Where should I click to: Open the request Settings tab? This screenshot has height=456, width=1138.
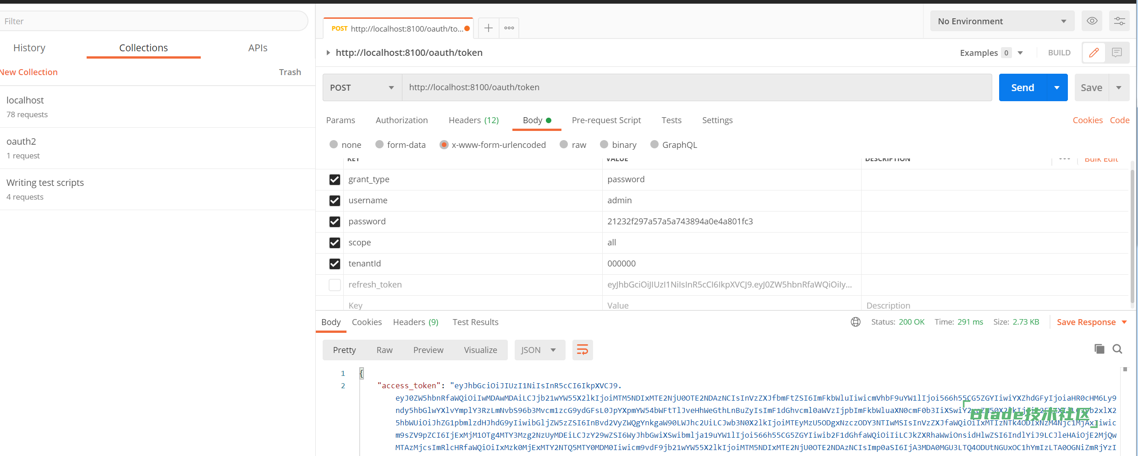click(x=717, y=120)
